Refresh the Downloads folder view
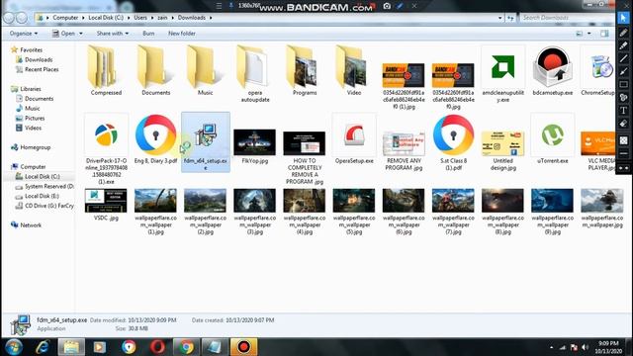The image size is (633, 356). [510, 18]
